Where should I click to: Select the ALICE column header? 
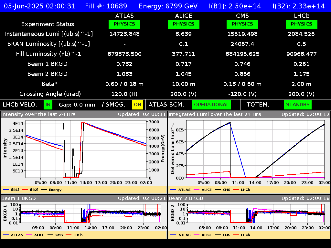coord(184,16)
